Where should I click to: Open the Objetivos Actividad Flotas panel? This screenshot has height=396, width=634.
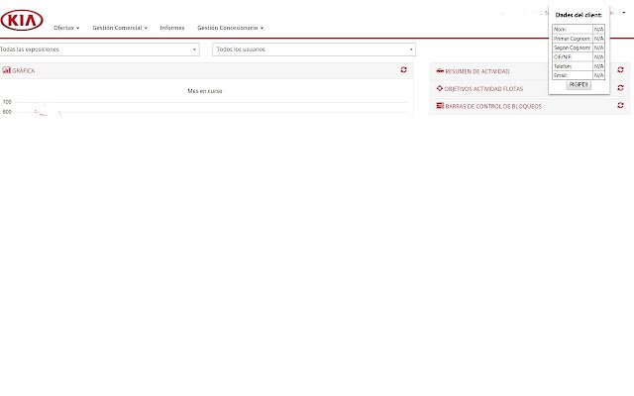[x=483, y=89]
